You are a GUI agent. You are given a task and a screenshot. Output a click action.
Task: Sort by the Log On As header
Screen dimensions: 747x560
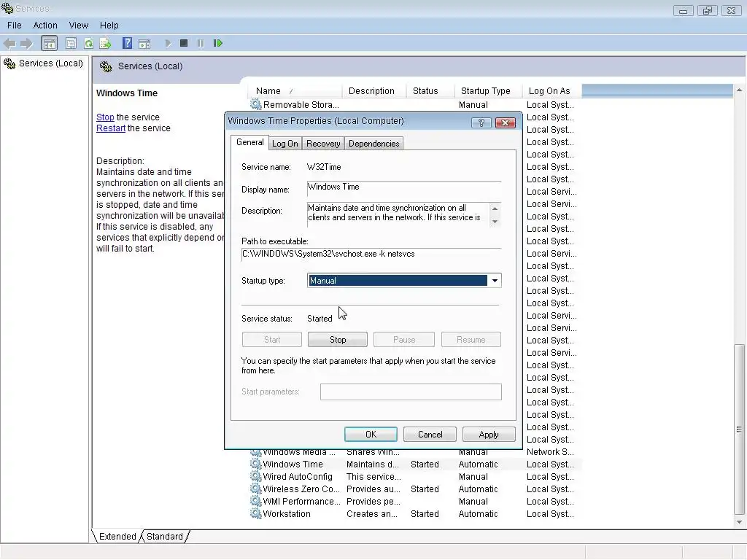click(x=552, y=91)
